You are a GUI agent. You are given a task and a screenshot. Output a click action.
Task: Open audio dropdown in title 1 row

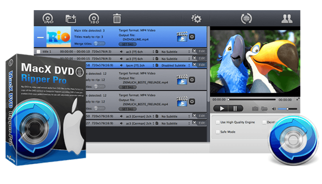153,52
